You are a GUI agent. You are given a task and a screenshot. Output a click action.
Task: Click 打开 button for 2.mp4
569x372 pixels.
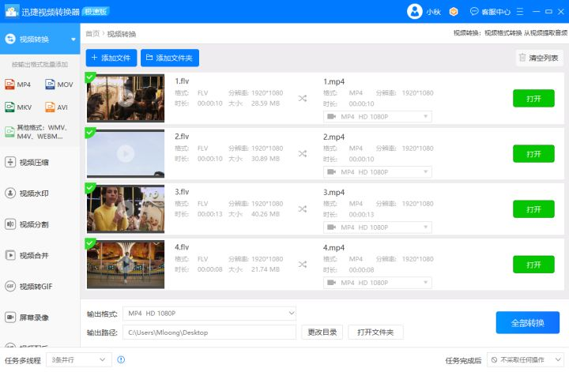coord(533,154)
